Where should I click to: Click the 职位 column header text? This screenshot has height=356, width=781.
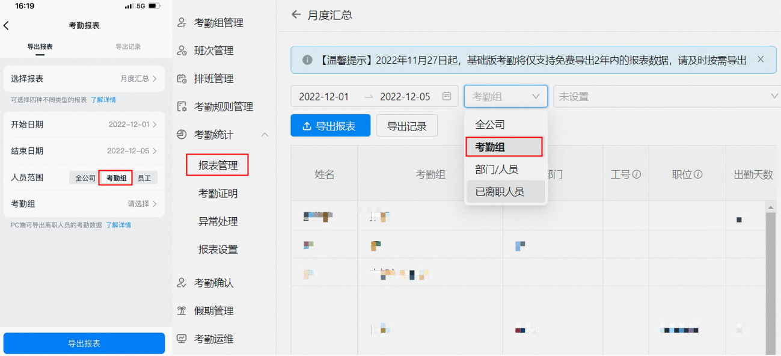(x=682, y=174)
